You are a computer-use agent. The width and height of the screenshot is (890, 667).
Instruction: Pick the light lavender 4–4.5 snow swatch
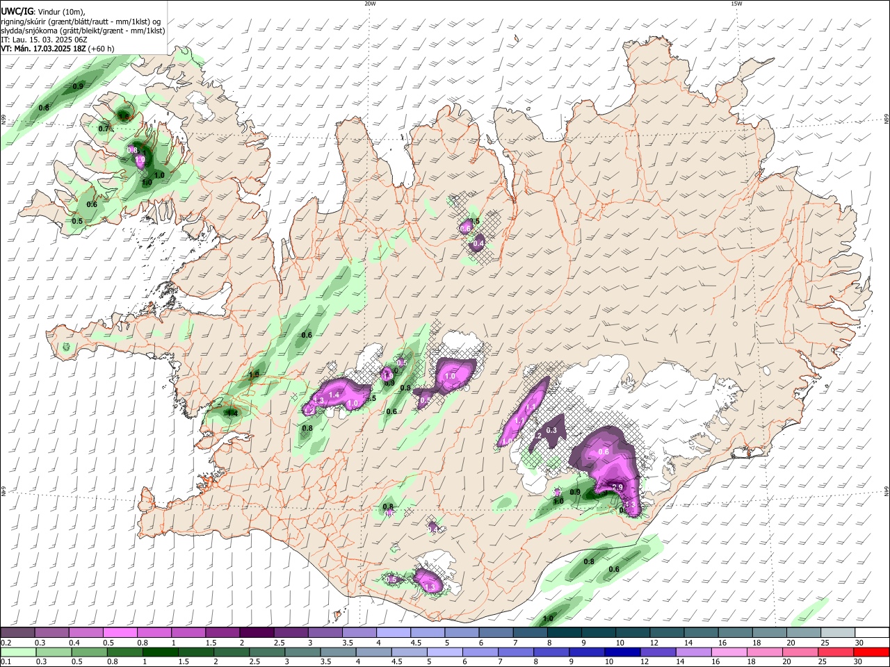point(394,632)
